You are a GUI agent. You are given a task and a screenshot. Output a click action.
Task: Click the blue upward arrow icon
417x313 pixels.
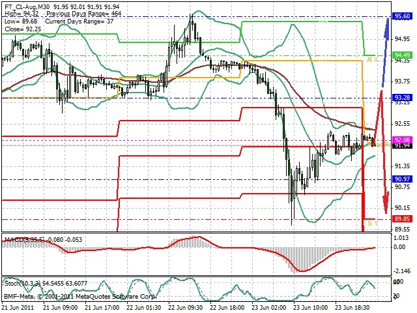386,52
